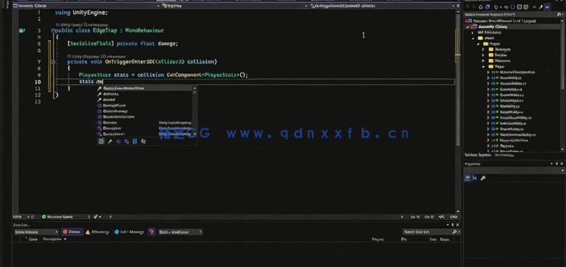Click the MonoBehaviour base class in code
This screenshot has height=267, width=566.
tap(144, 31)
